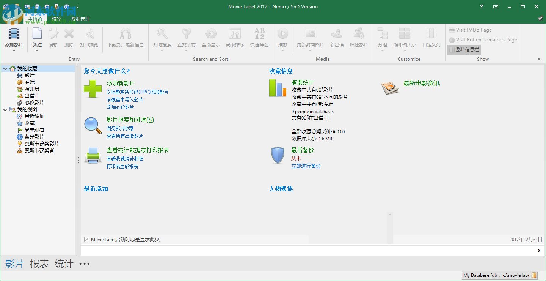This screenshot has height=281, width=546.
Task: Click the 从硬盘中导入影片 link
Action: pyautogui.click(x=125, y=99)
